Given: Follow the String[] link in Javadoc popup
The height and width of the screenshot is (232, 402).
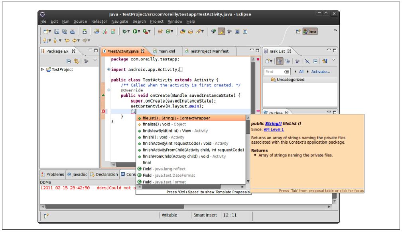Looking at the screenshot, I should pos(273,123).
